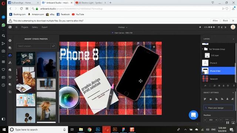This screenshot has width=237, height=133.
Task: Open the Opera main menu logo
Action: pyautogui.click(x=3, y=3)
